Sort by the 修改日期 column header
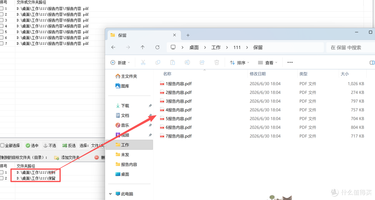 pyautogui.click(x=258, y=74)
